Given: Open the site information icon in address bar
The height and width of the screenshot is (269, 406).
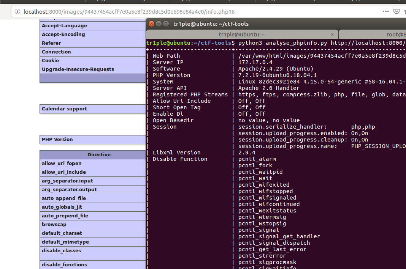Looking at the screenshot, I should (x=17, y=12).
